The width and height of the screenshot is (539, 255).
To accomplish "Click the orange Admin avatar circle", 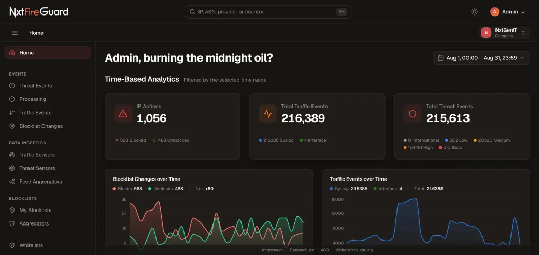I will tap(494, 12).
